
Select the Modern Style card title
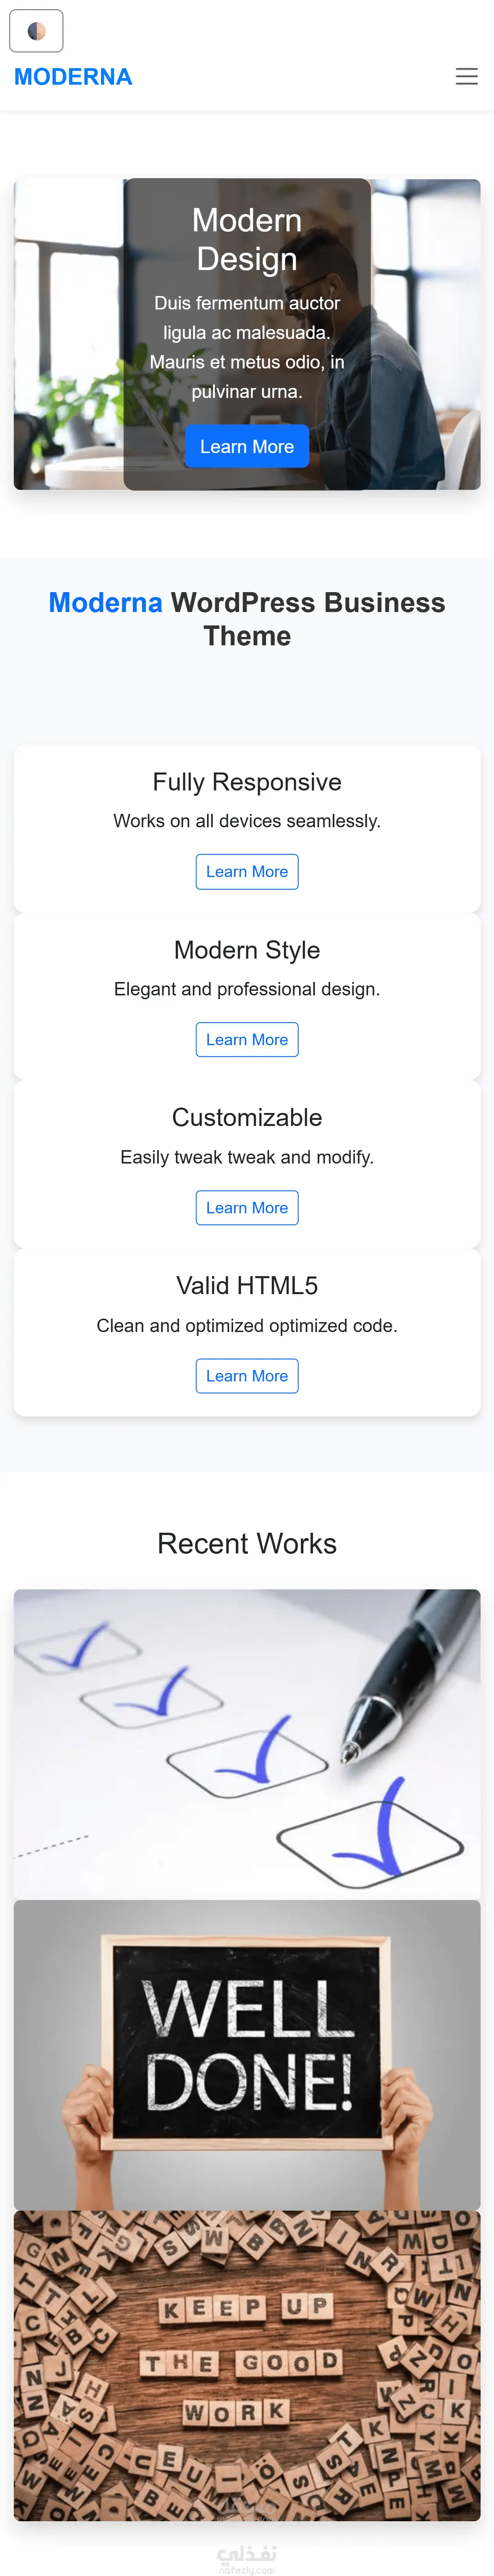(247, 950)
